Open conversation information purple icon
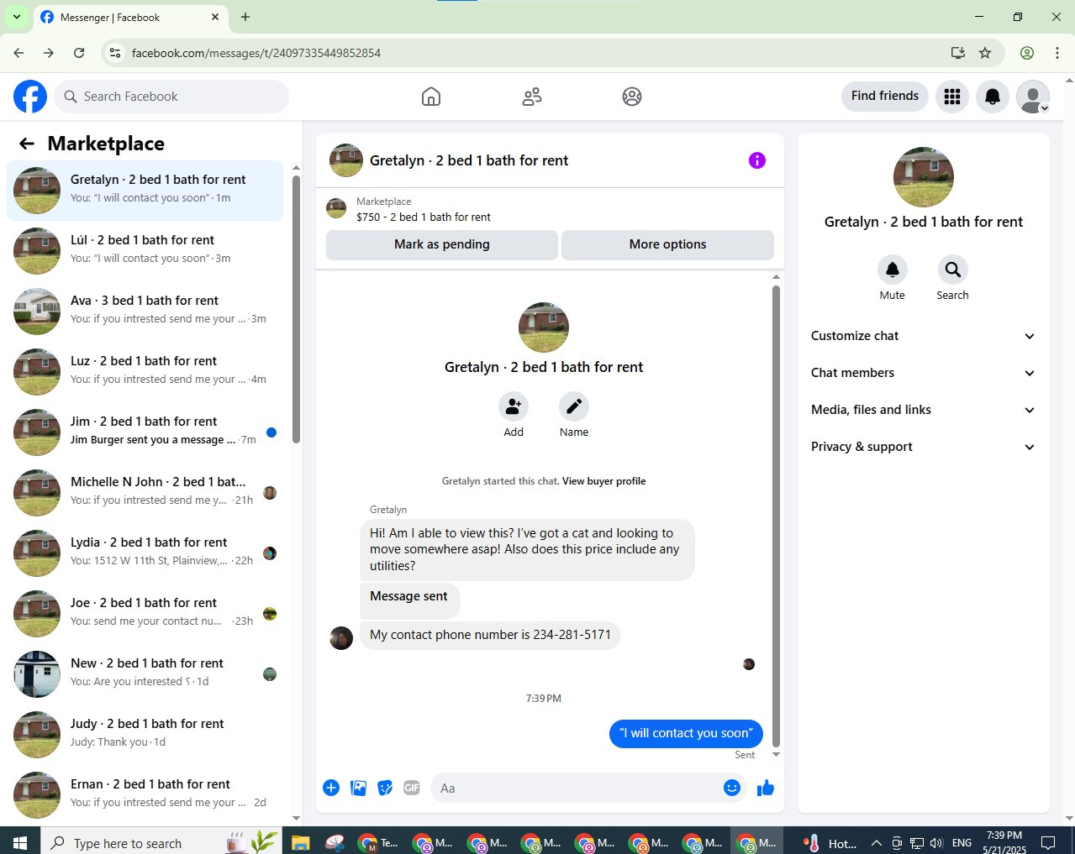This screenshot has width=1075, height=854. [x=757, y=160]
